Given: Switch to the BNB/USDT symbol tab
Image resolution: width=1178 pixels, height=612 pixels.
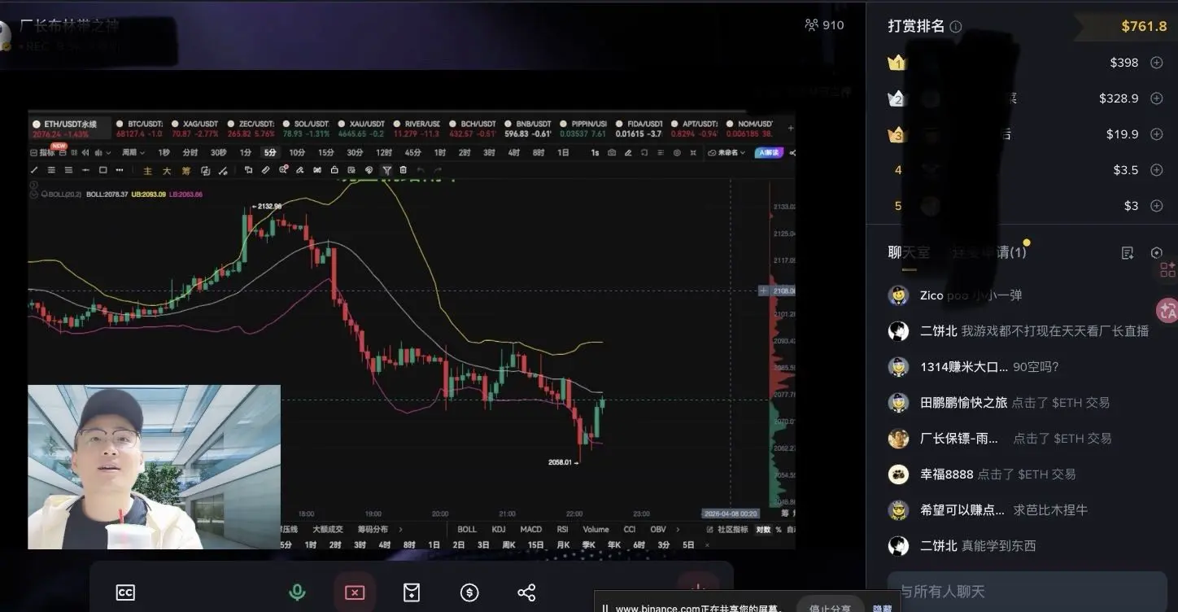Looking at the screenshot, I should click(x=526, y=129).
